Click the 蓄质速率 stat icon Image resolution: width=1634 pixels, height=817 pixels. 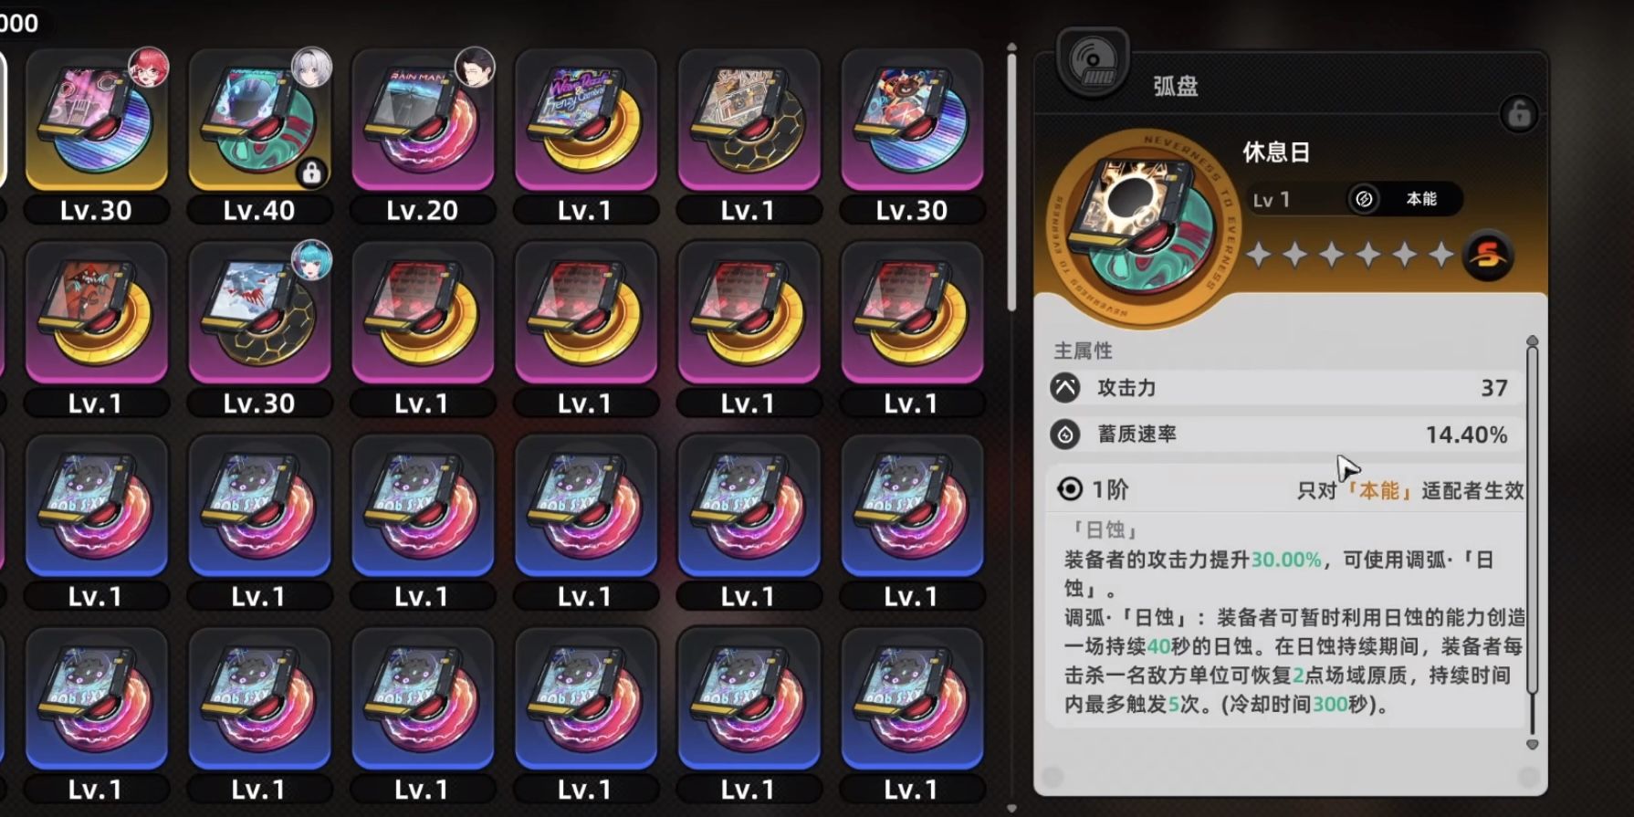click(x=1065, y=435)
